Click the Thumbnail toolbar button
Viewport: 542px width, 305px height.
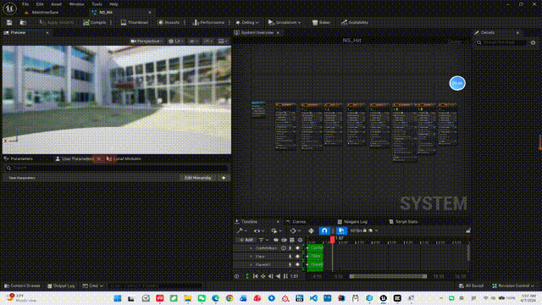[x=135, y=23]
